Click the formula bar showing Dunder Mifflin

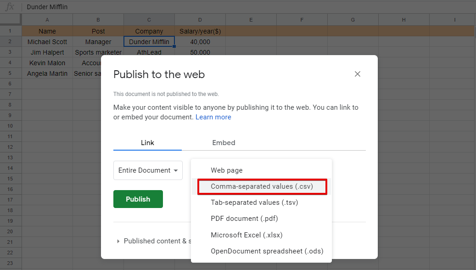coord(248,7)
